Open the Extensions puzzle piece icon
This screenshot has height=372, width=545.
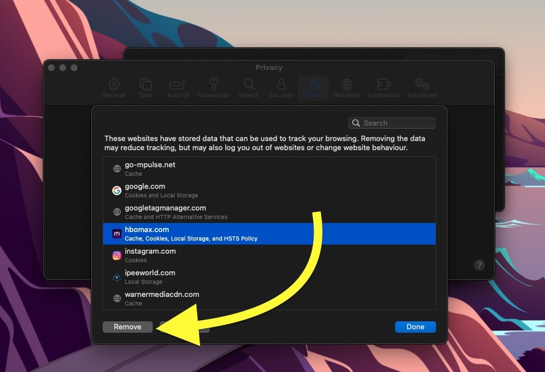pyautogui.click(x=384, y=85)
